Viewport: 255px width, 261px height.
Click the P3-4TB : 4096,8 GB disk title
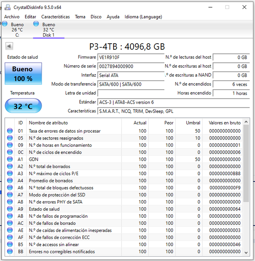[x=127, y=46]
